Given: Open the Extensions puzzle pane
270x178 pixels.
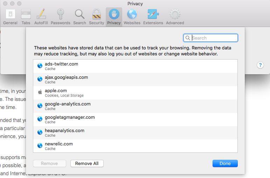Looking at the screenshot, I should 153,17.
